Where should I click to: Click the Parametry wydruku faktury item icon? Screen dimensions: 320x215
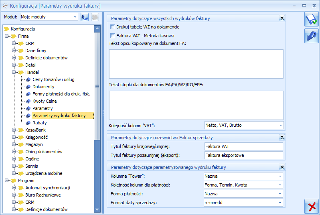[x=28, y=116]
